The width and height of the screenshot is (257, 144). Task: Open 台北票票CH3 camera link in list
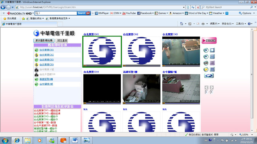47,60
